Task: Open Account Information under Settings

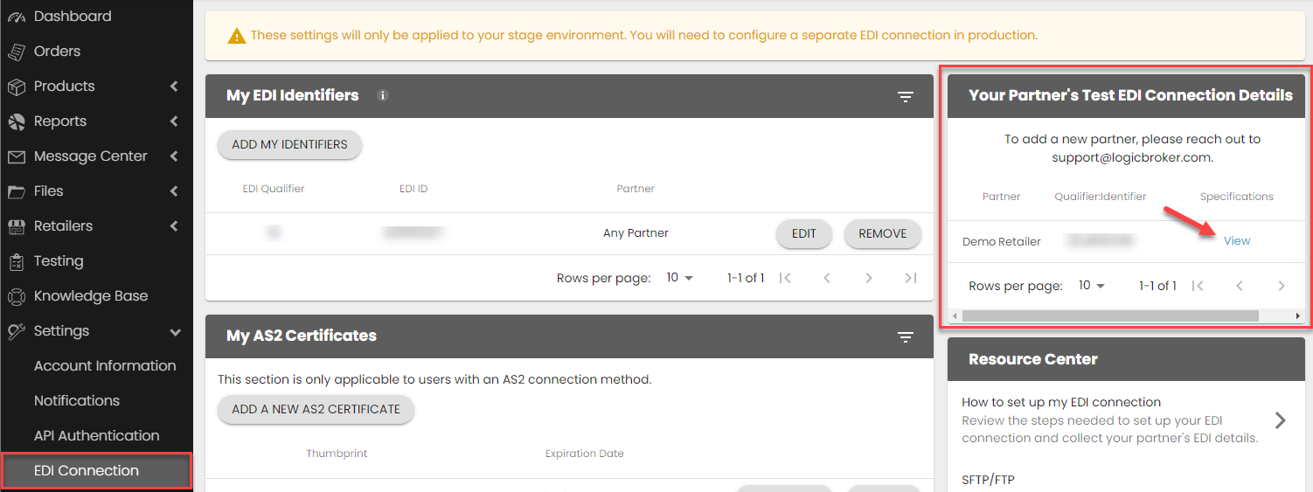Action: (x=105, y=365)
